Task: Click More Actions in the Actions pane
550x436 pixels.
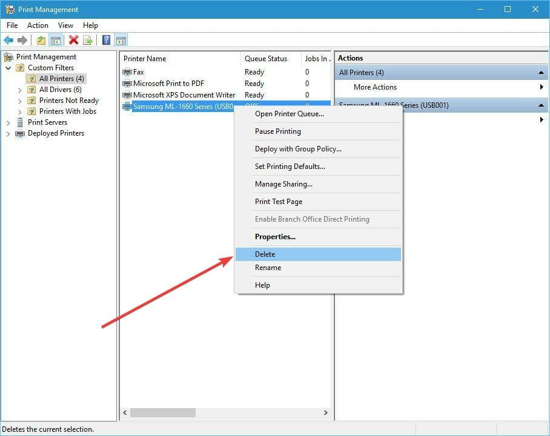Action: point(375,87)
